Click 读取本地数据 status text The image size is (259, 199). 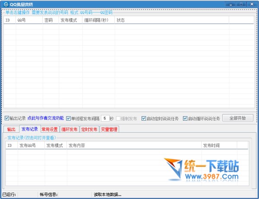(x=107, y=195)
